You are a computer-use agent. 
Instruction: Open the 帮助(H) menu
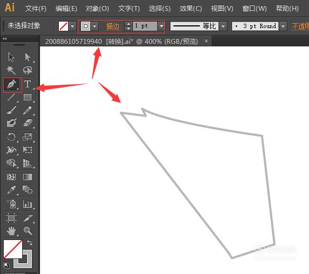tap(287, 9)
